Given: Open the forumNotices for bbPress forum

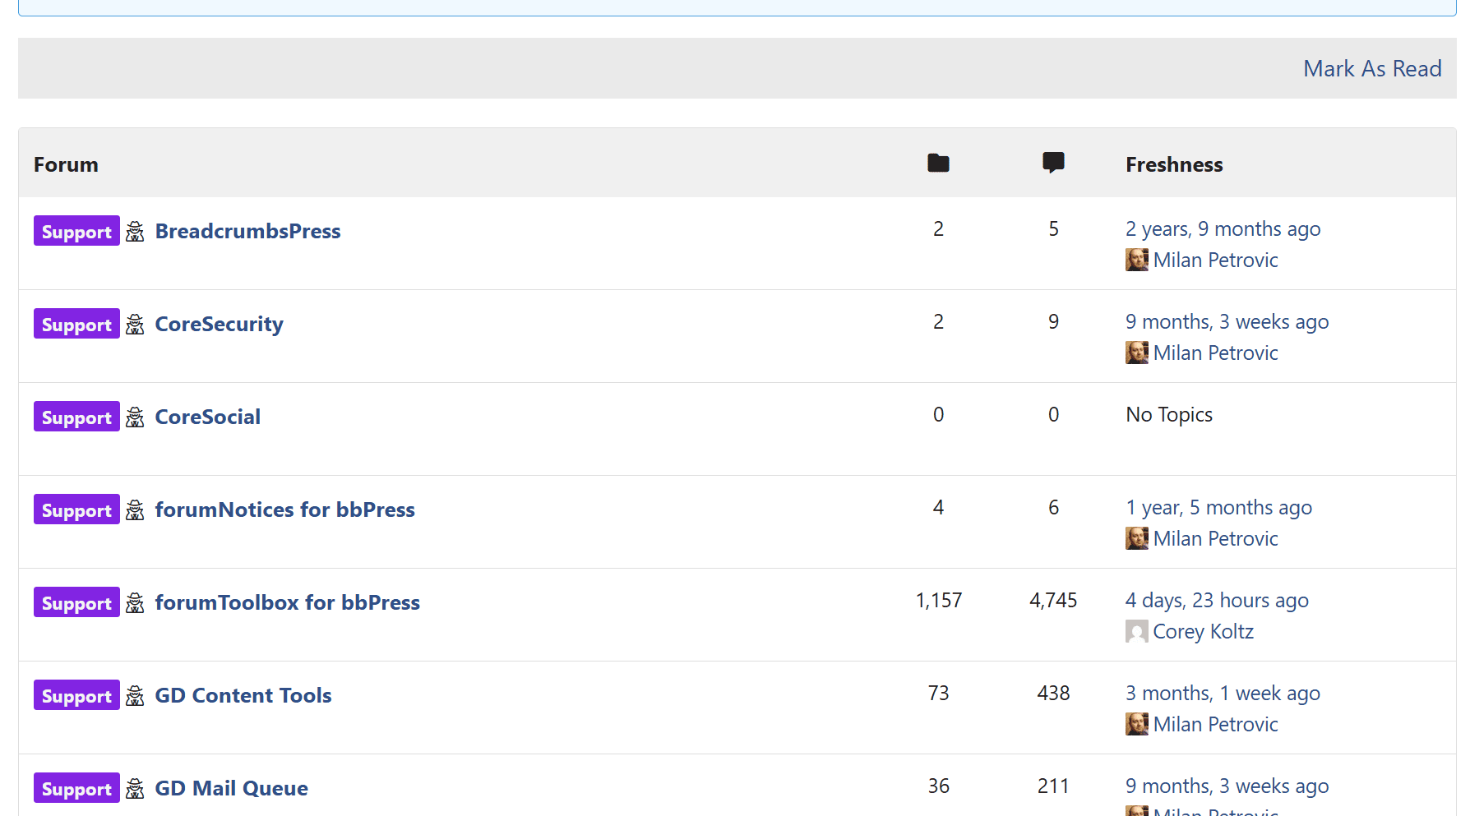Looking at the screenshot, I should tap(284, 509).
